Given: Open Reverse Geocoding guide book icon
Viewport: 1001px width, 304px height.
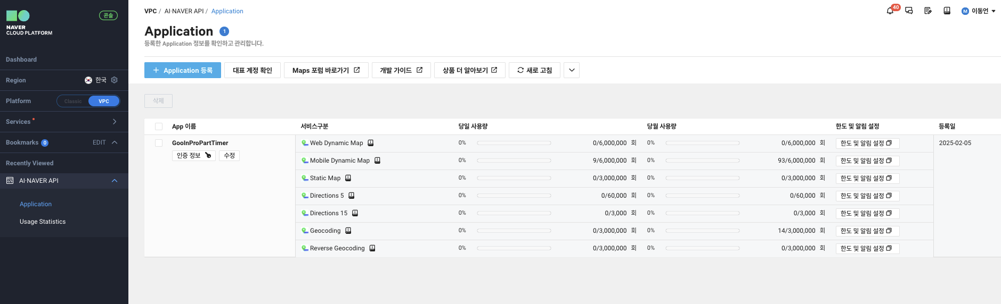Looking at the screenshot, I should [372, 248].
